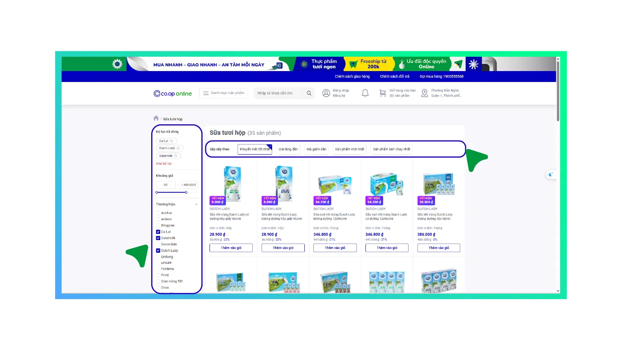Go to home via breadcrumb house icon
The image size is (622, 350).
point(156,118)
